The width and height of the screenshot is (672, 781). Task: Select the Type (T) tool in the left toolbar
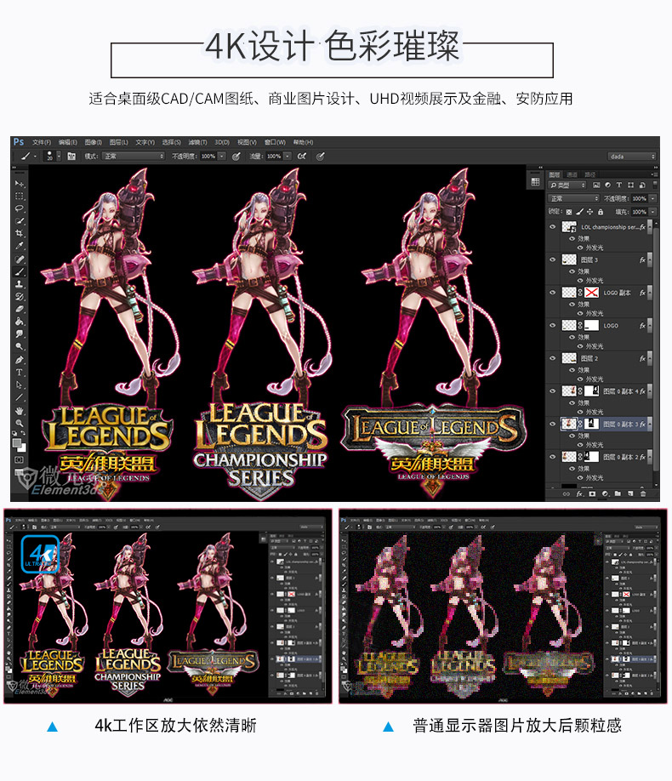point(20,372)
